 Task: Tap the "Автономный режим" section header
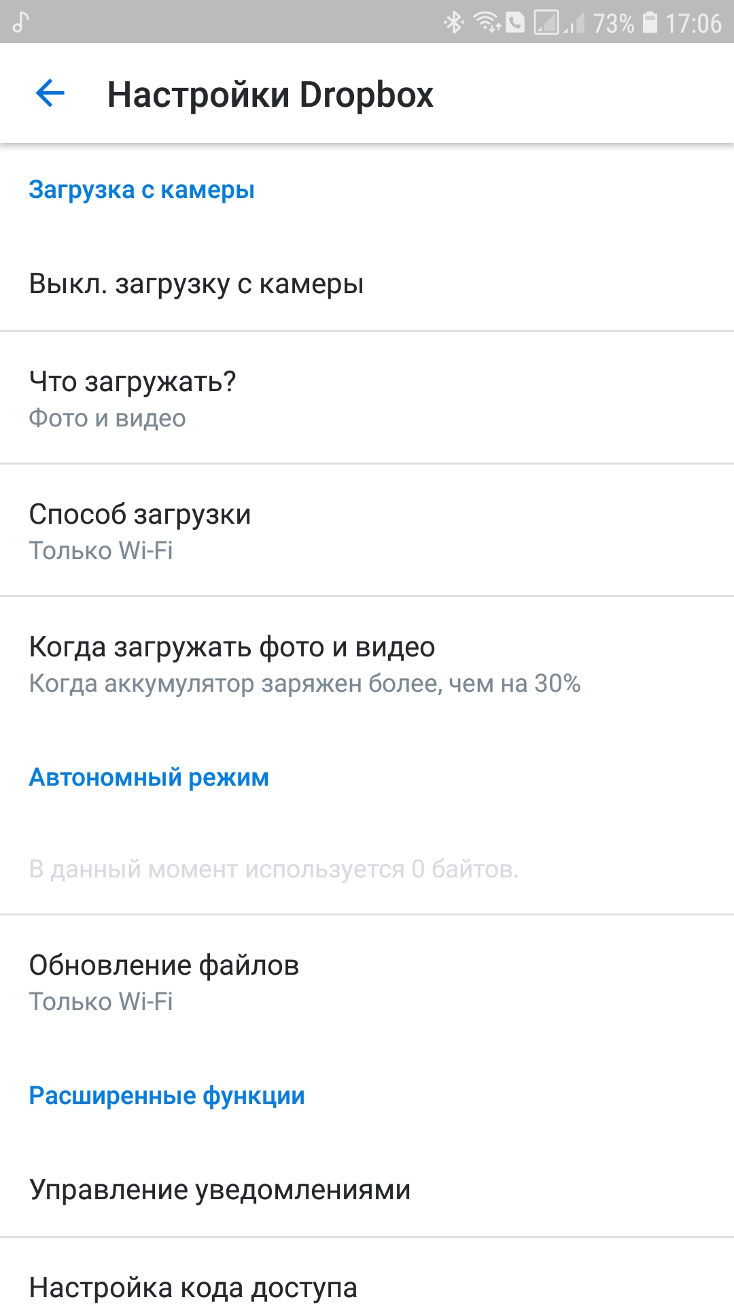click(x=149, y=777)
